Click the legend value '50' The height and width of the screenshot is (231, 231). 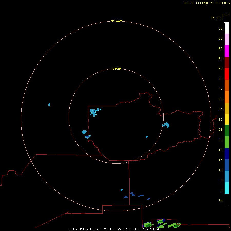pos(220,69)
